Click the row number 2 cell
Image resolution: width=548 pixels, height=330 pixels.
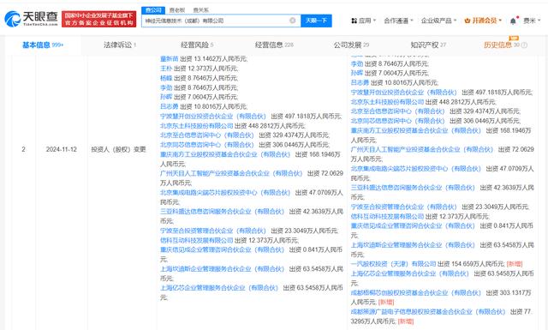[x=23, y=149]
